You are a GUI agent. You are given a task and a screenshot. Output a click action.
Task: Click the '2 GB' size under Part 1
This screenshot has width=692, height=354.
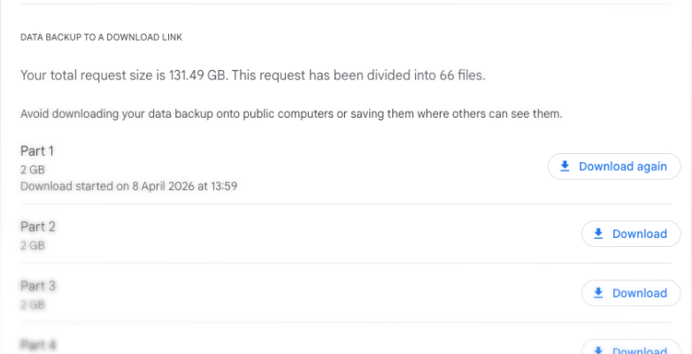[33, 169]
